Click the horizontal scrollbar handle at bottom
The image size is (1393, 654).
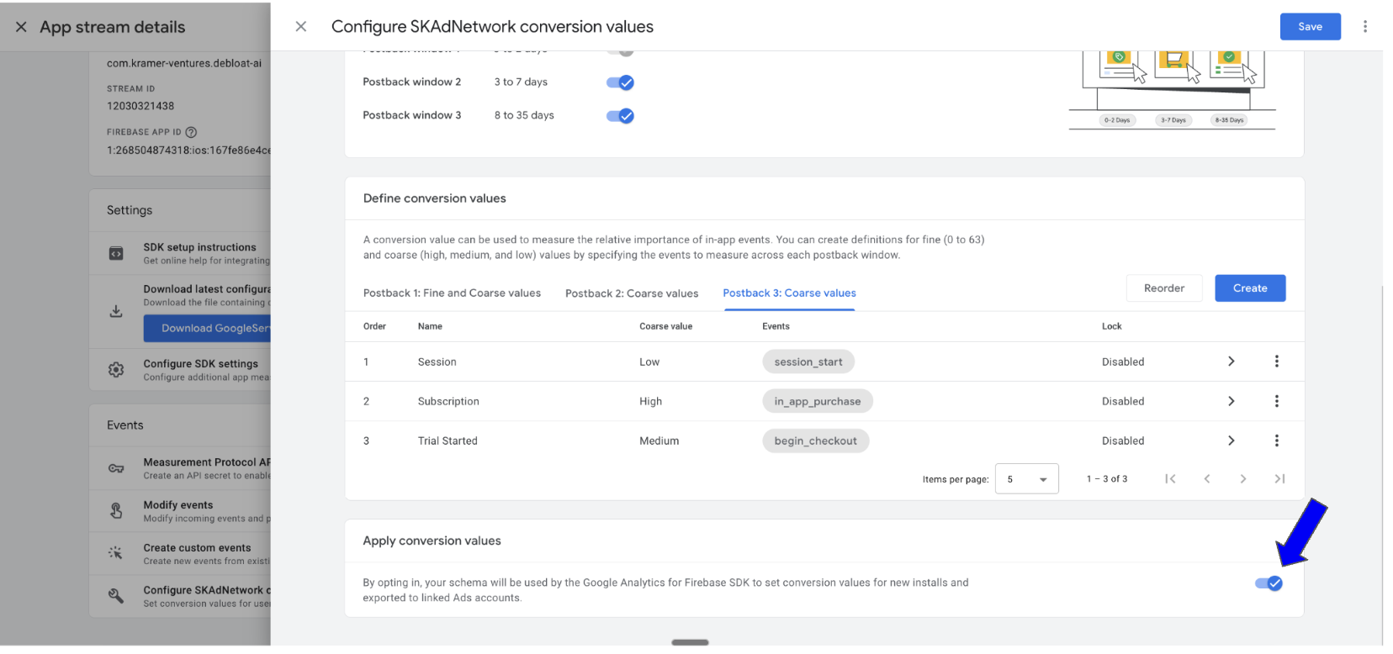point(690,643)
